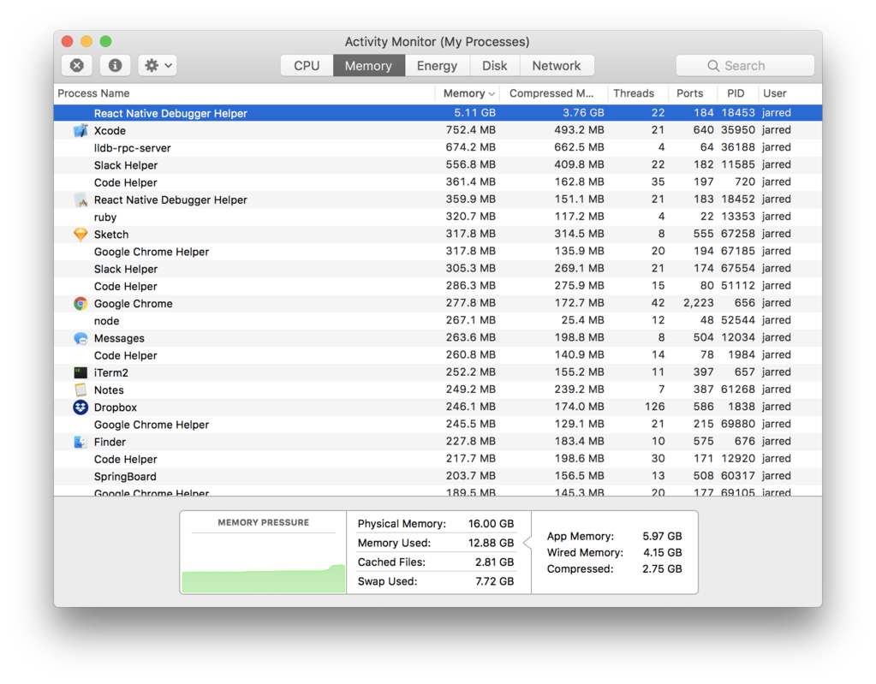Select the lldb-rpc-server process

pyautogui.click(x=438, y=148)
